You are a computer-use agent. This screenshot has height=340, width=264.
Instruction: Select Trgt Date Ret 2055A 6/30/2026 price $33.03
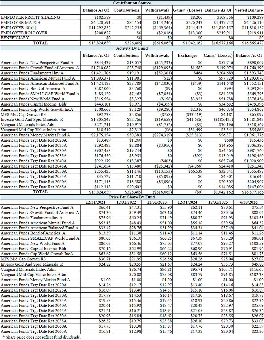point(257,321)
